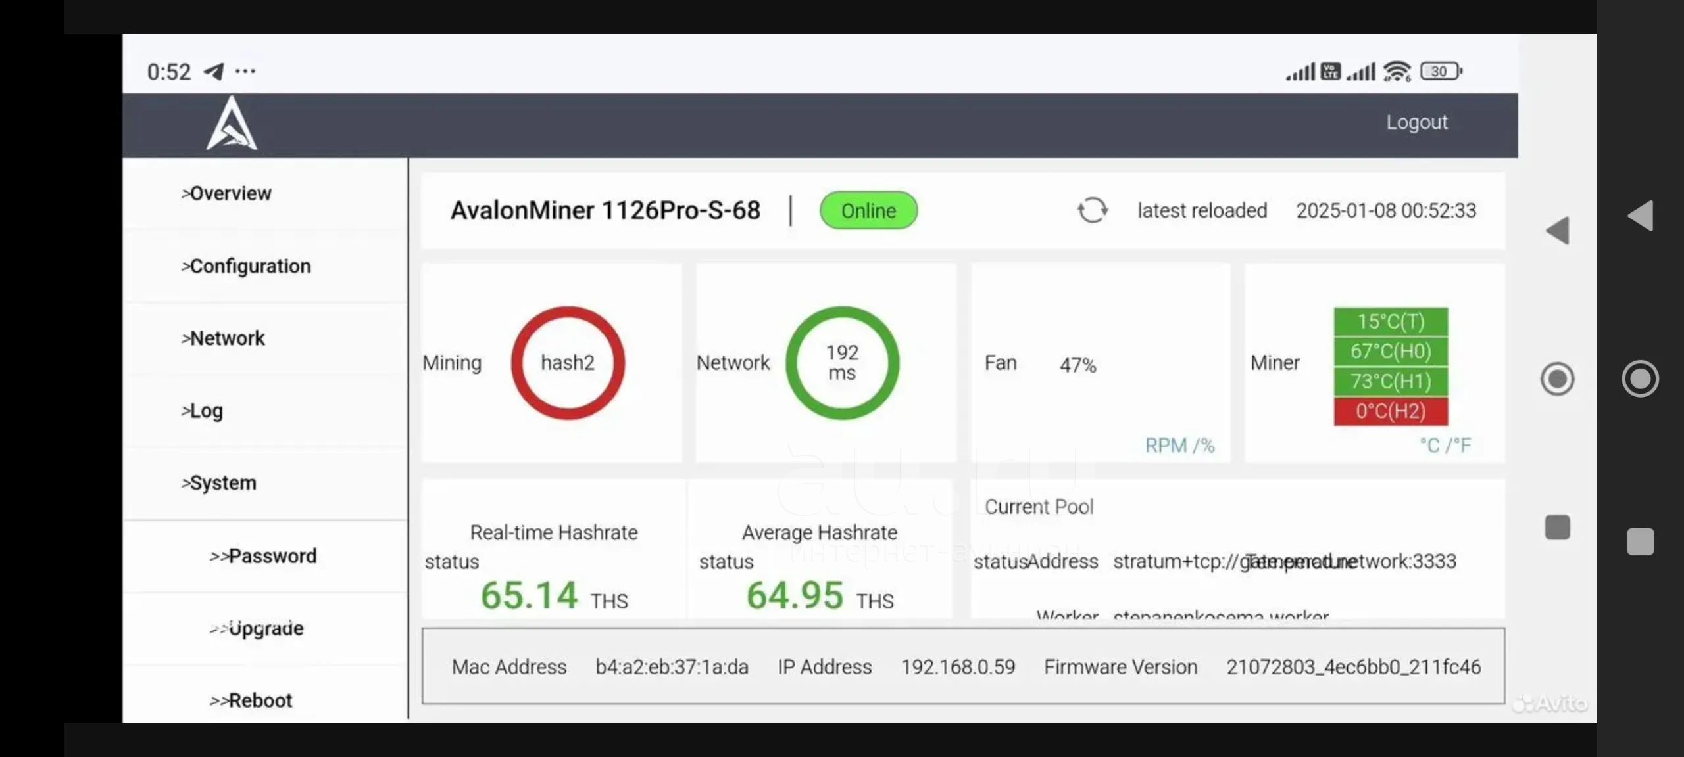Click the Logout link

pyautogui.click(x=1417, y=122)
